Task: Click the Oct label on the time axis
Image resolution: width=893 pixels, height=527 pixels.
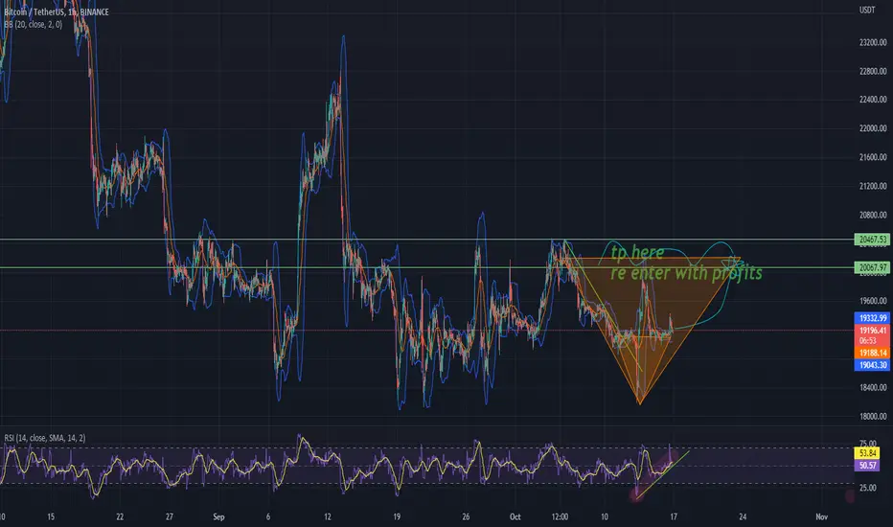Action: coord(515,516)
